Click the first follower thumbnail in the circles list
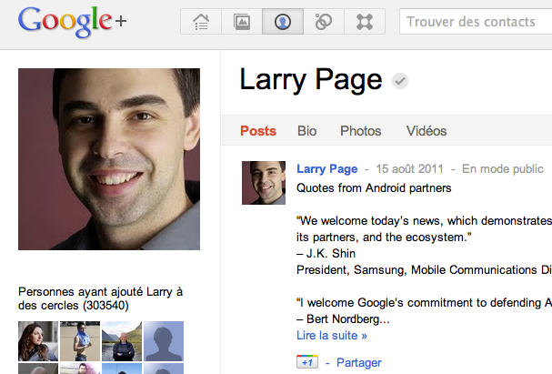Screen dimensions: 552x374 (x=38, y=341)
